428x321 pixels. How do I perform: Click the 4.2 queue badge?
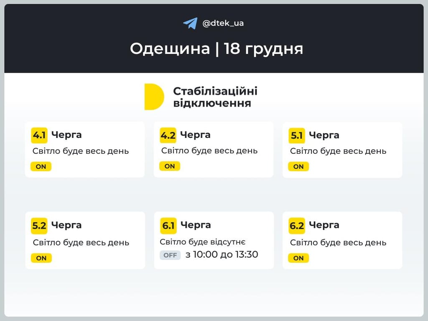[169, 135]
